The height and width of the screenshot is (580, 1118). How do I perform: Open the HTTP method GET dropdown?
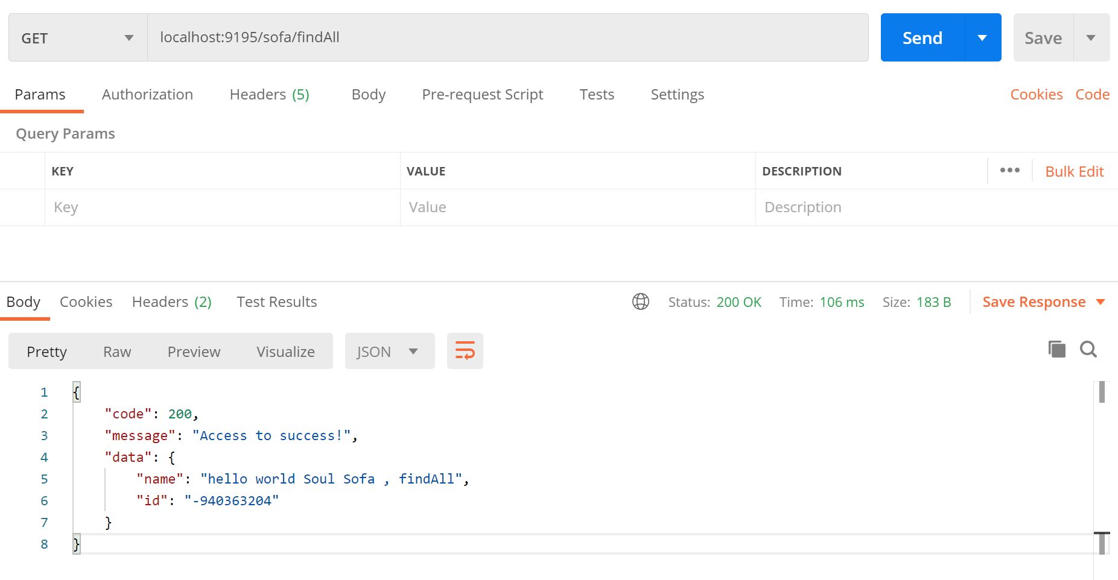click(x=78, y=38)
